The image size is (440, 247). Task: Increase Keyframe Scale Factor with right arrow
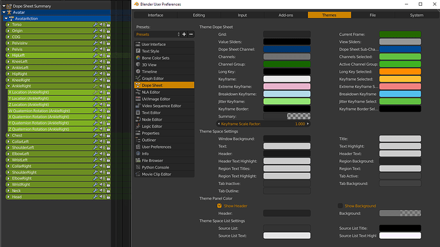(x=308, y=124)
